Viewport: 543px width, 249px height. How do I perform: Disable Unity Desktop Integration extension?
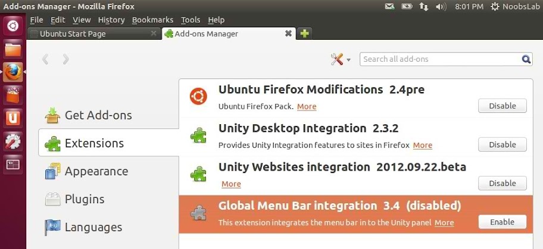coord(502,144)
